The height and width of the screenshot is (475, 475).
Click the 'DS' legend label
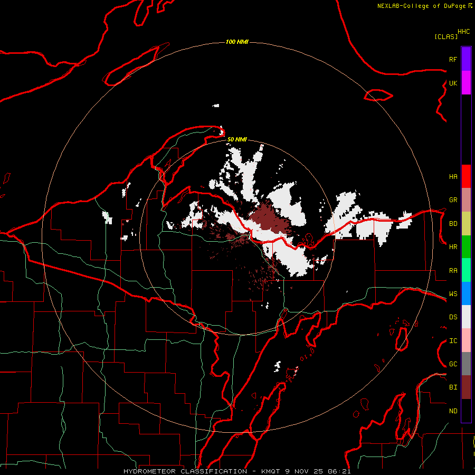453,317
